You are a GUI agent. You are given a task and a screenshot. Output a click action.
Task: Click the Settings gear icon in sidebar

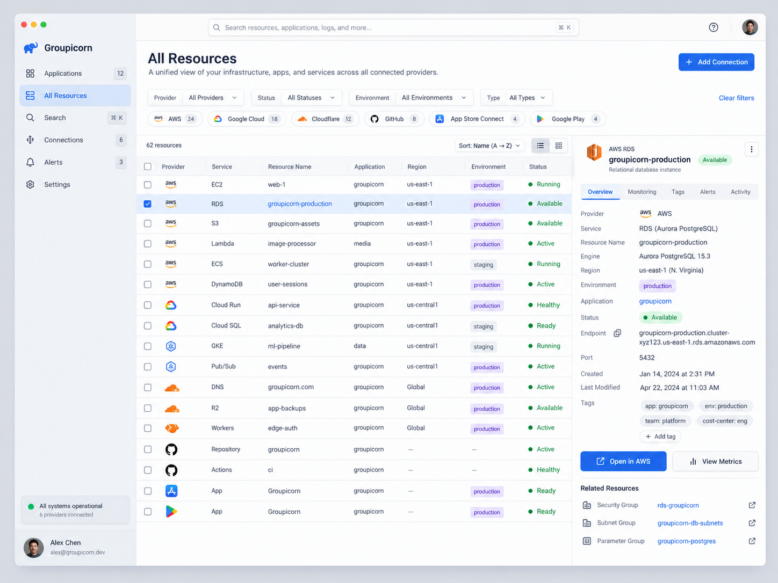pyautogui.click(x=31, y=185)
